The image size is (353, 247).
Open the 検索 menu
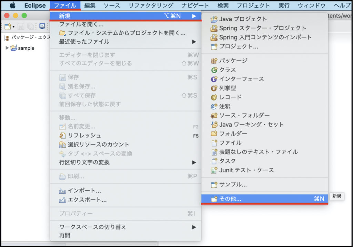click(x=223, y=6)
